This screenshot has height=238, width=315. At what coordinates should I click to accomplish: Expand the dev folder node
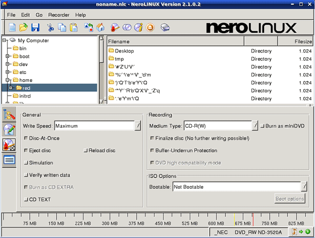pyautogui.click(x=8, y=64)
